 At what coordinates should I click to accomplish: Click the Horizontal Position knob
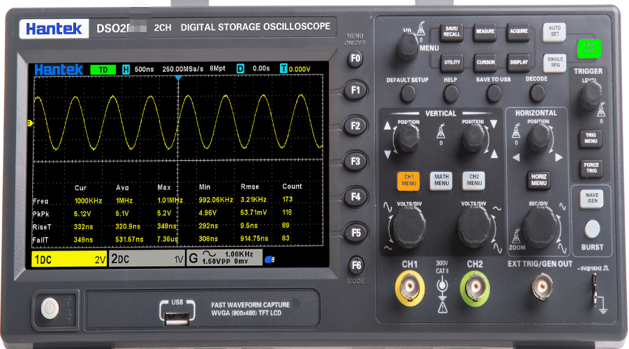pyautogui.click(x=539, y=138)
